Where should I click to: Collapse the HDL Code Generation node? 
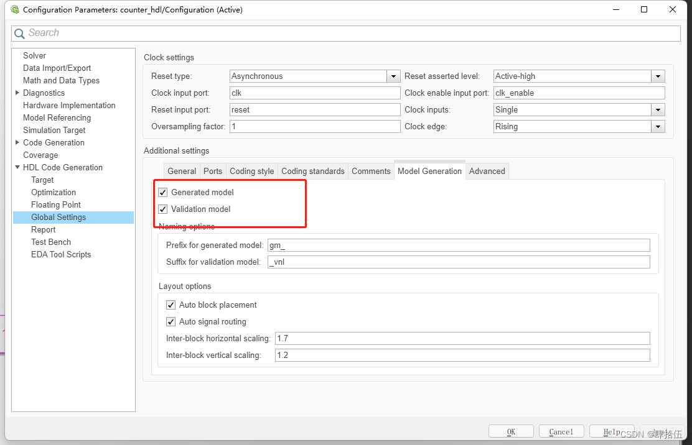[x=17, y=167]
